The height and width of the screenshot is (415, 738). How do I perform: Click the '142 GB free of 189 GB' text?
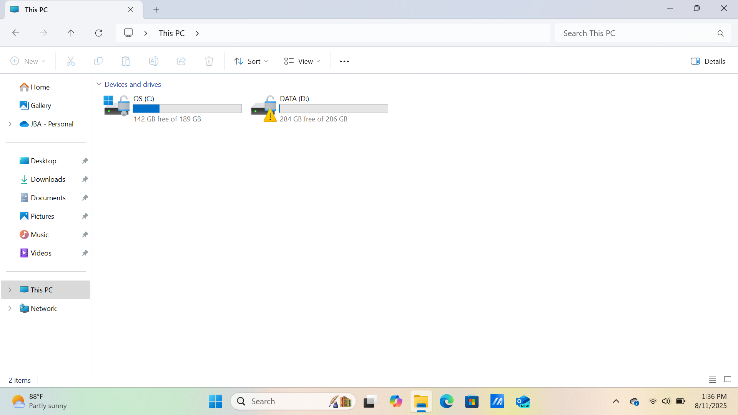click(167, 119)
